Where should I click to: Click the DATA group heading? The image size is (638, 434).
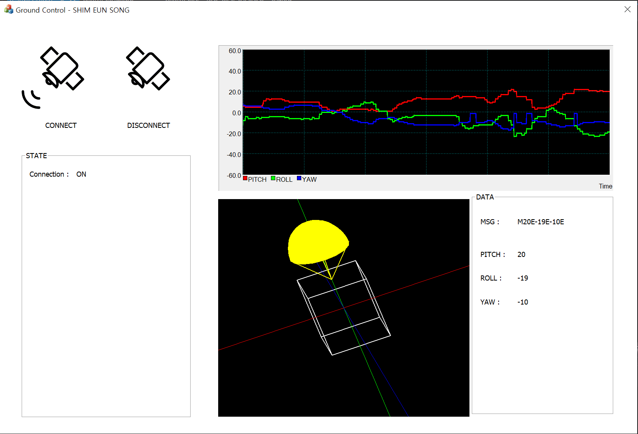(485, 197)
